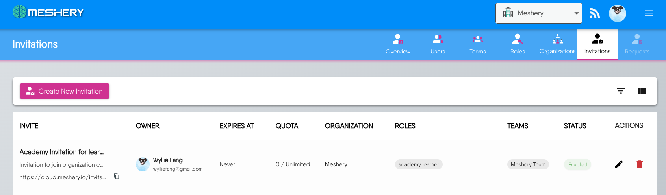
Task: Select the Organizations tab
Action: (557, 44)
